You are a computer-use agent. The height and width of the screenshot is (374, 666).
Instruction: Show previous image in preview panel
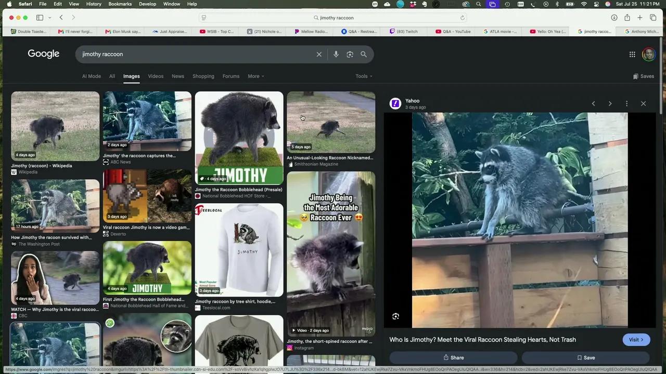pyautogui.click(x=593, y=104)
